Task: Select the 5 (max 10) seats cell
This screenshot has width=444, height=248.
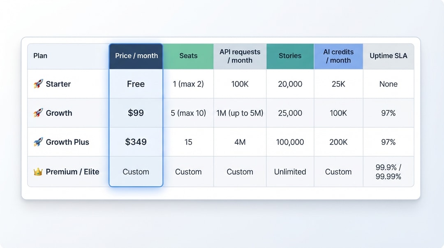Action: [x=188, y=113]
